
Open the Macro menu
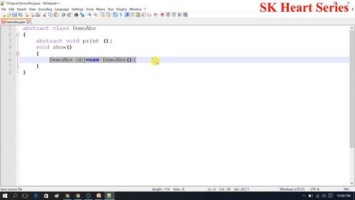coord(101,9)
